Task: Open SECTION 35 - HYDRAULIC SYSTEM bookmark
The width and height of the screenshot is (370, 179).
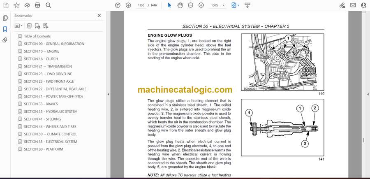Action: [51, 112]
